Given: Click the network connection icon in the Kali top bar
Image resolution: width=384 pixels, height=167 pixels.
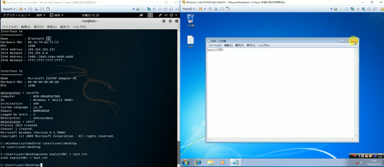Looking at the screenshot, I should pos(160,15).
